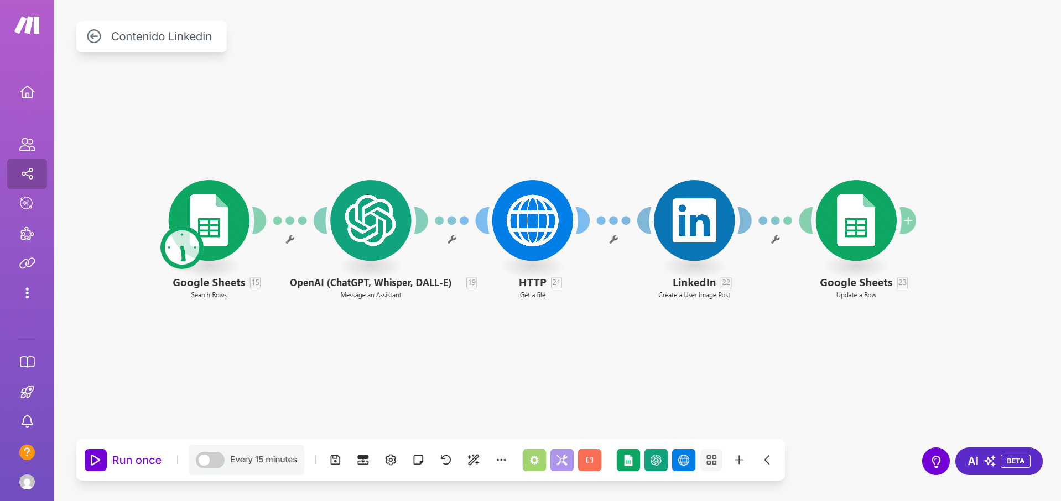Select the OpenAI favorite in toolbar
Screen dimensions: 1061x501
point(656,460)
